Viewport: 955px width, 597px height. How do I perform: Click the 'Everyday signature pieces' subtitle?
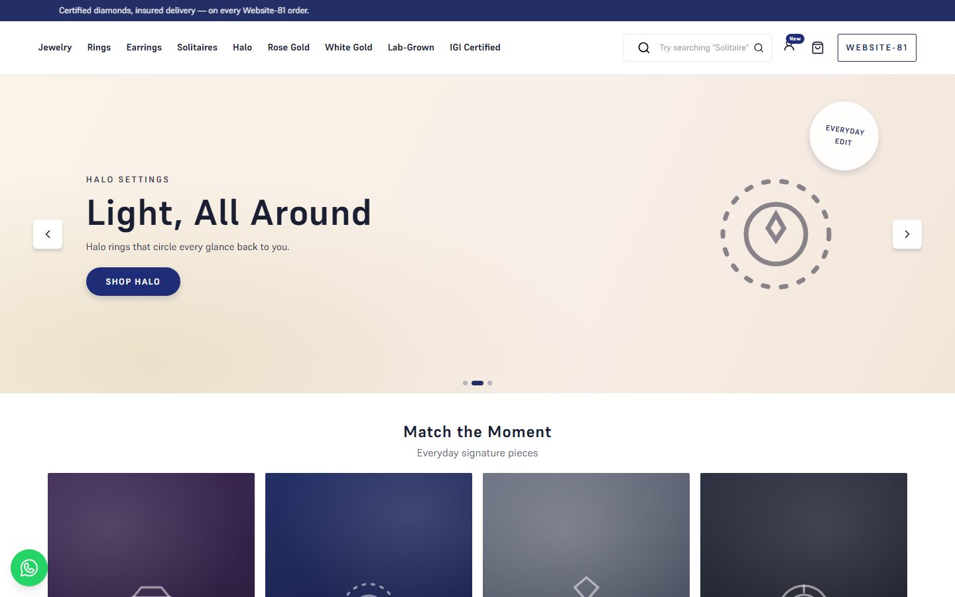coord(477,453)
